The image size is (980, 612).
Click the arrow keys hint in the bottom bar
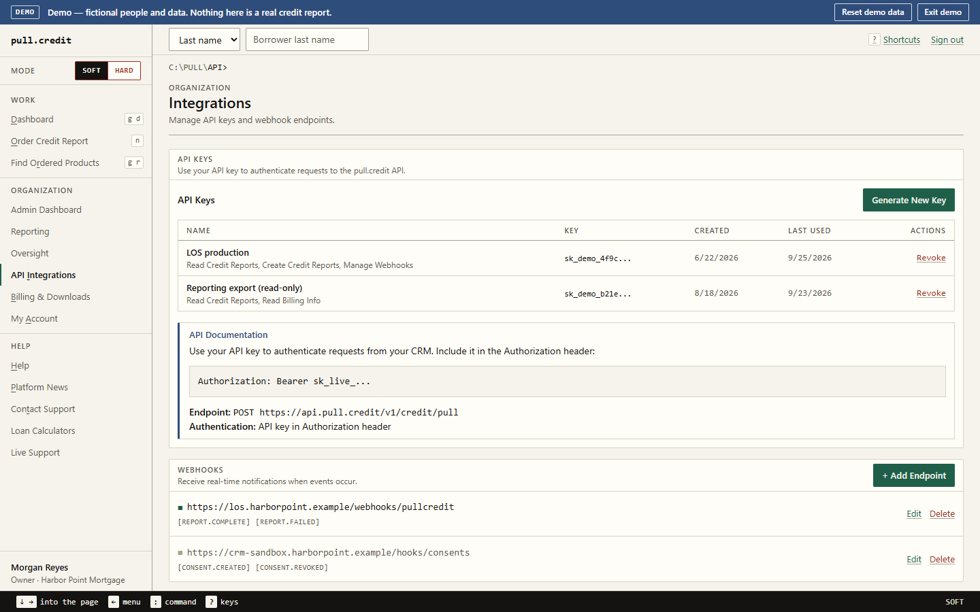pos(27,602)
